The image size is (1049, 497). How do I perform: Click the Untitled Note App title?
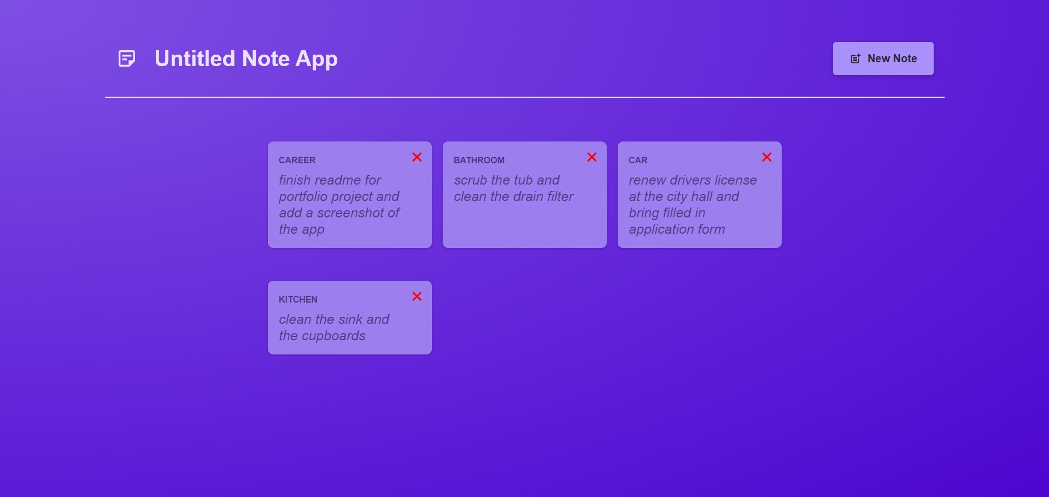point(246,59)
